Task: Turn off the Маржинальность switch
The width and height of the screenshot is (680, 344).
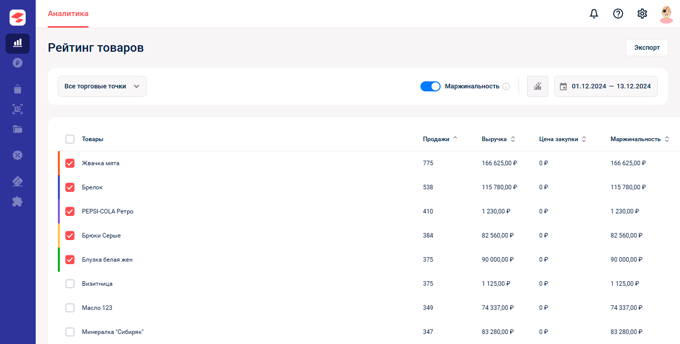Action: pyautogui.click(x=431, y=86)
